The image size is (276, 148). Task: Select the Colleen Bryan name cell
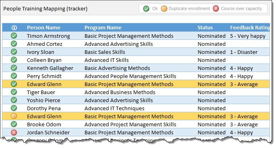tap(44, 60)
